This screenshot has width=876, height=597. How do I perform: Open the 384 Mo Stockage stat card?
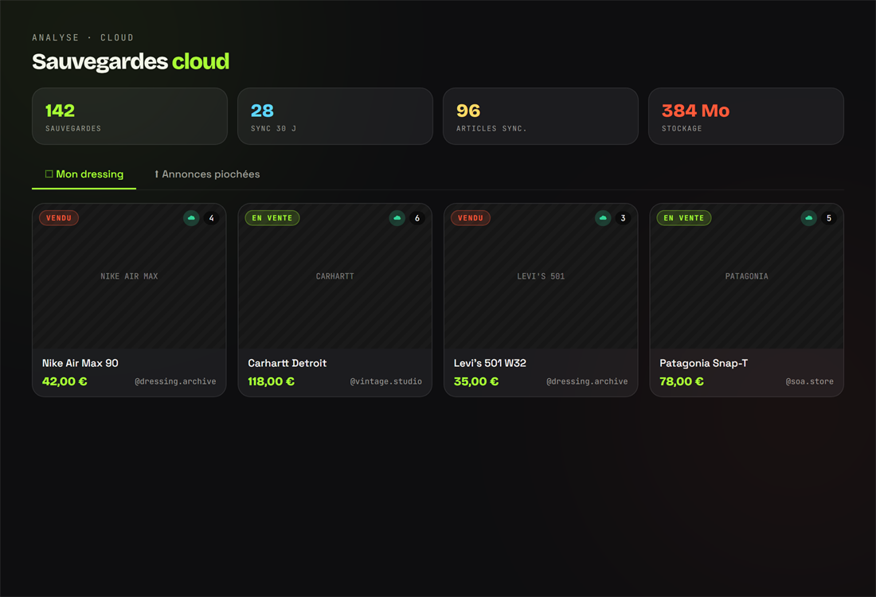(746, 116)
